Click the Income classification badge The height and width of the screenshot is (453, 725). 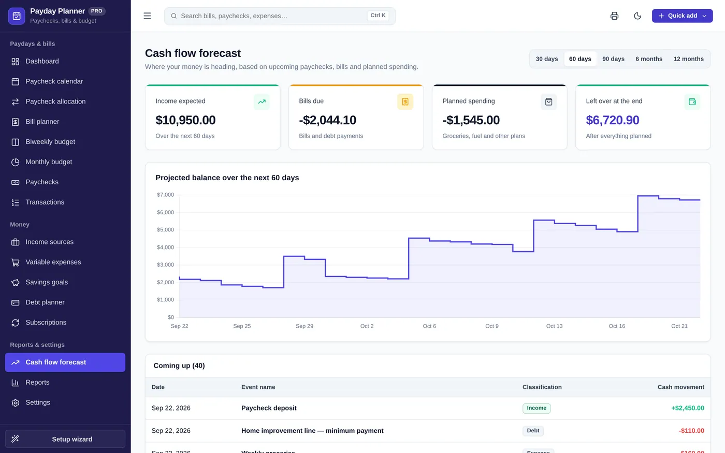coord(536,408)
